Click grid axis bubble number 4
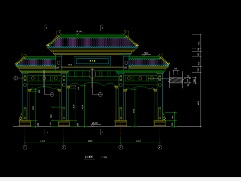 [x=160, y=147]
